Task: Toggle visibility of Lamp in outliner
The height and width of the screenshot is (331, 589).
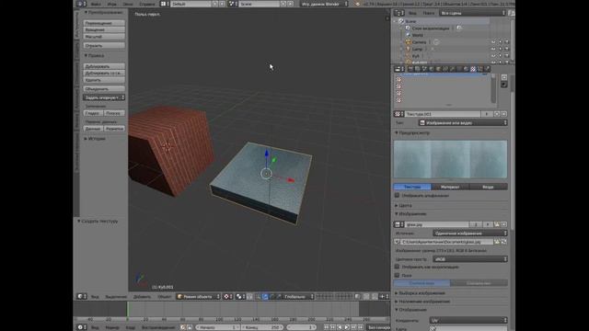Action: coord(493,49)
